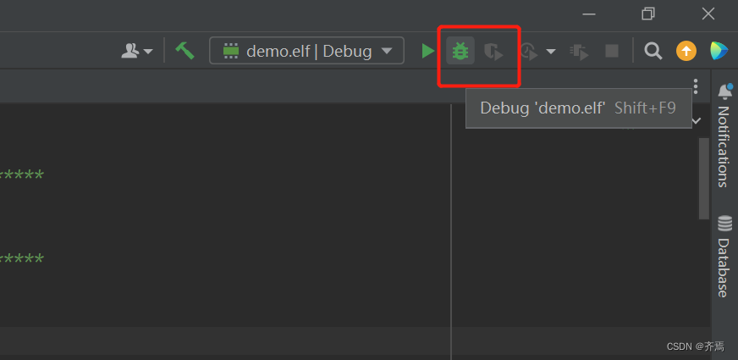Stop the process with the square icon
738x360 pixels.
[612, 51]
